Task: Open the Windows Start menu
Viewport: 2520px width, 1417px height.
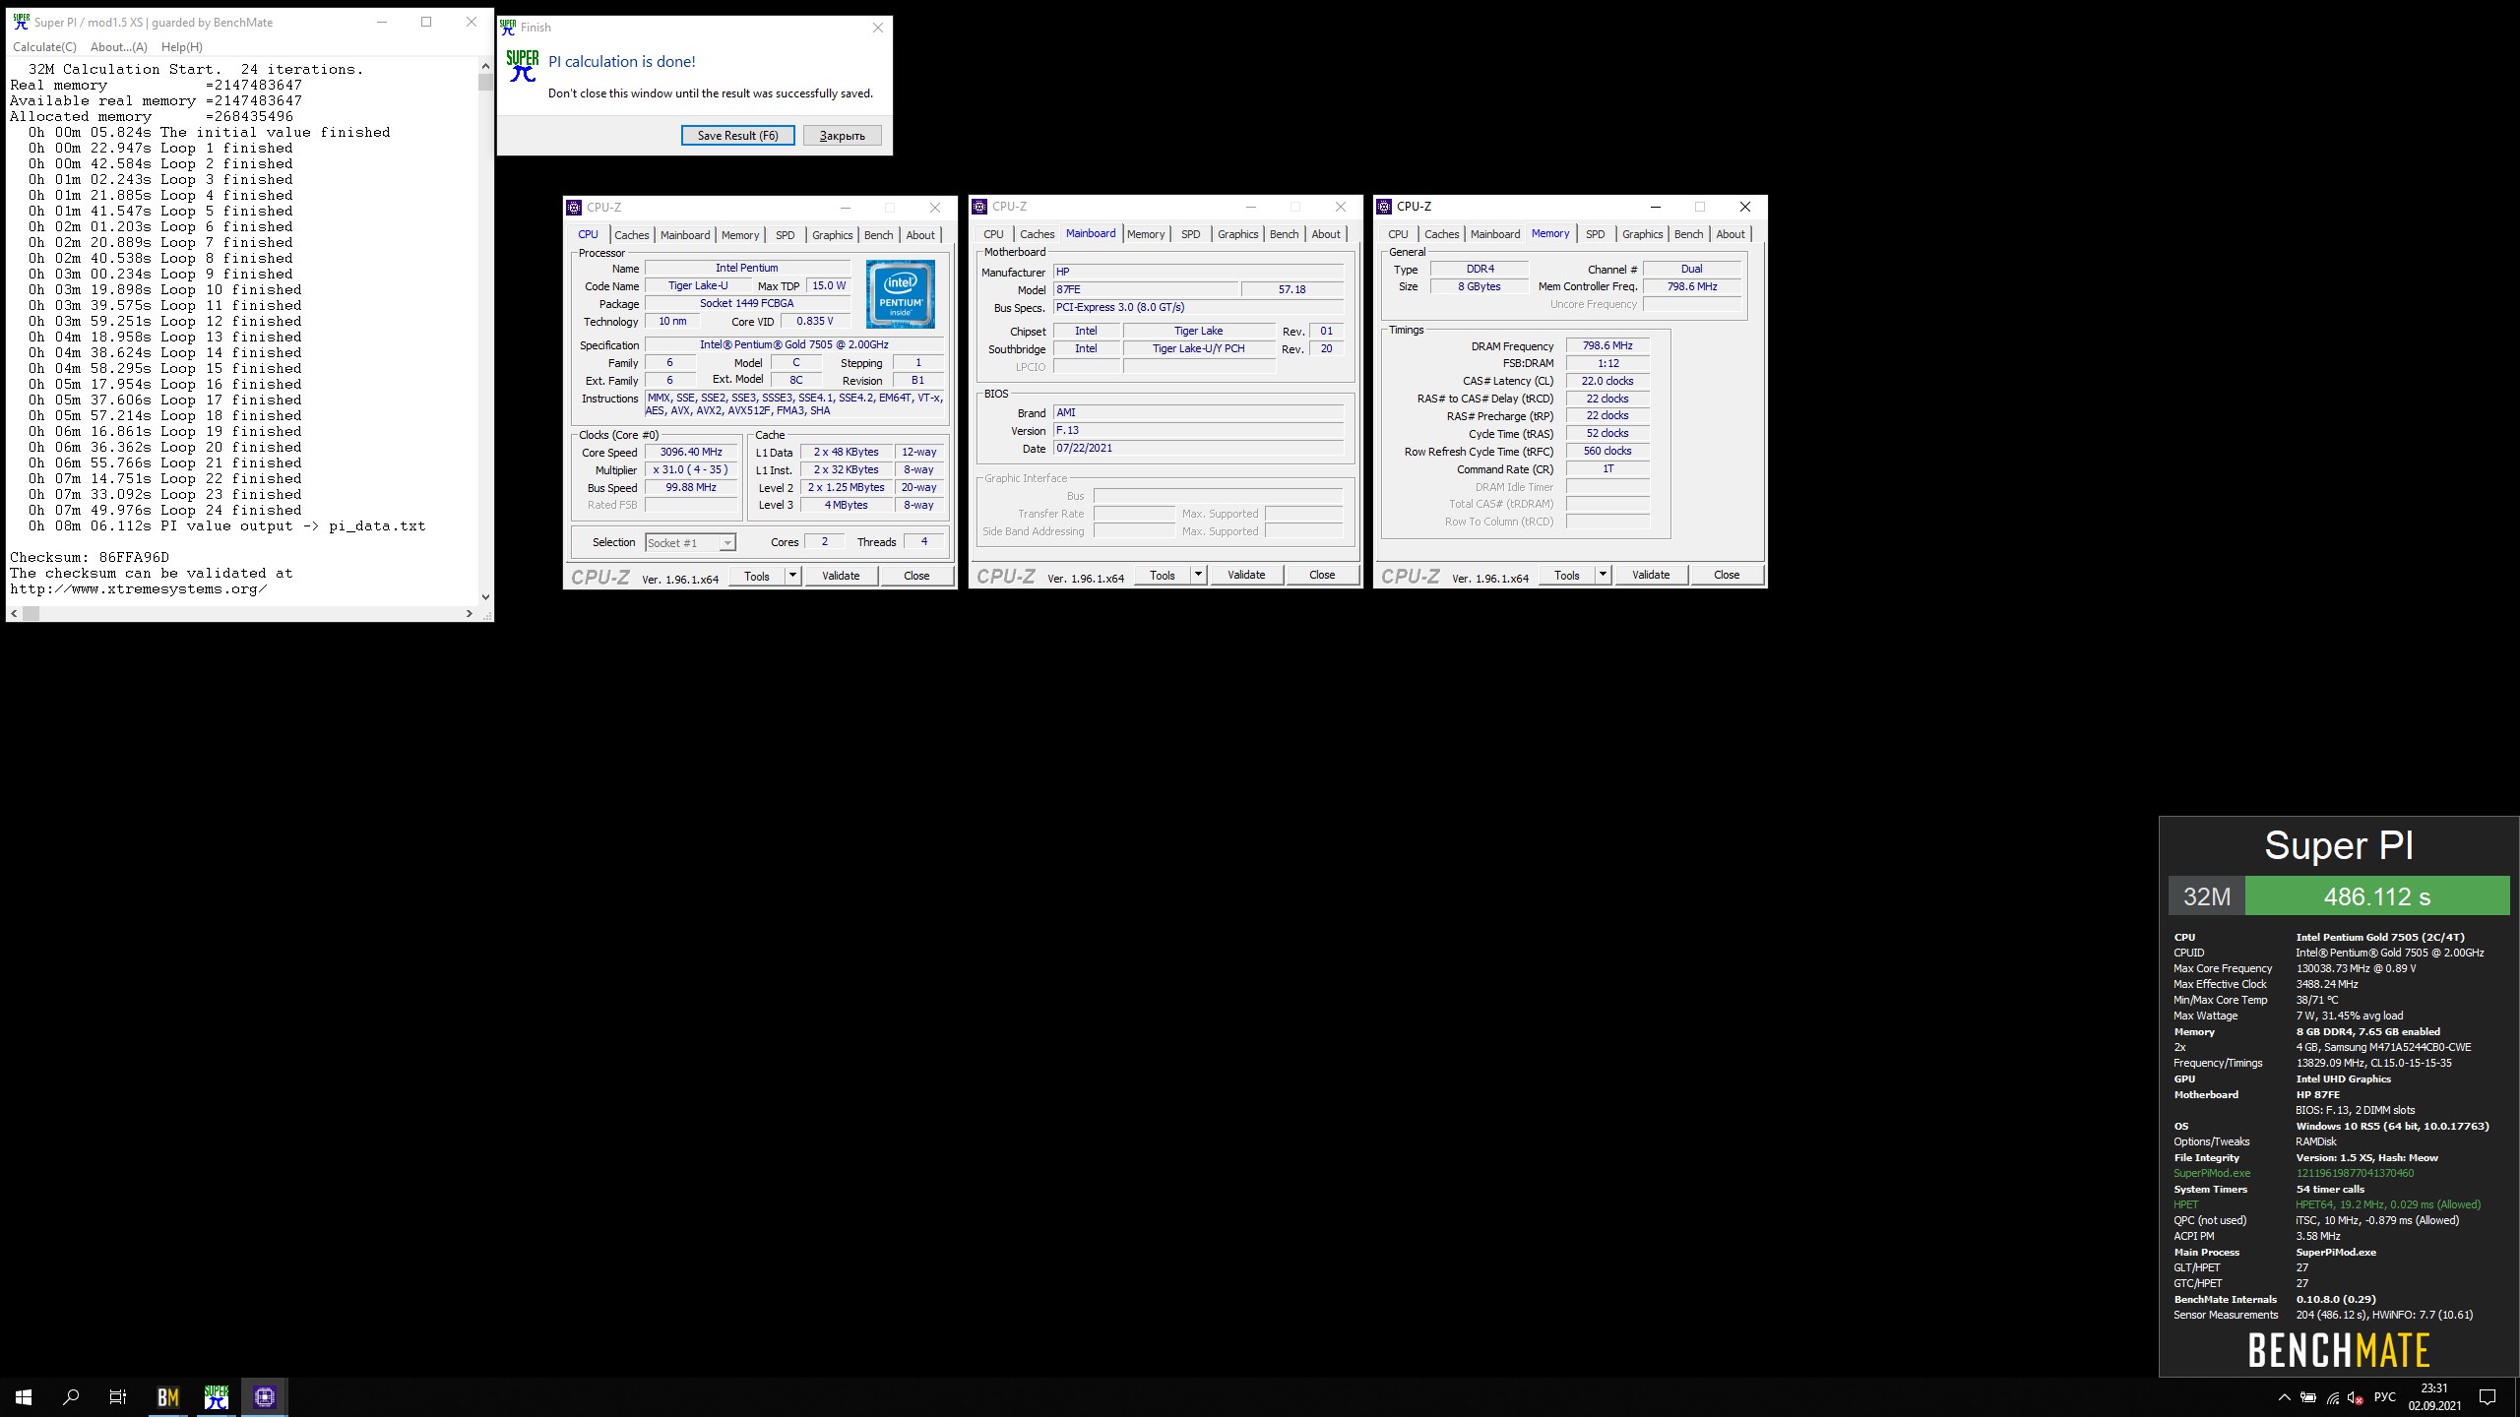Action: 24,1396
